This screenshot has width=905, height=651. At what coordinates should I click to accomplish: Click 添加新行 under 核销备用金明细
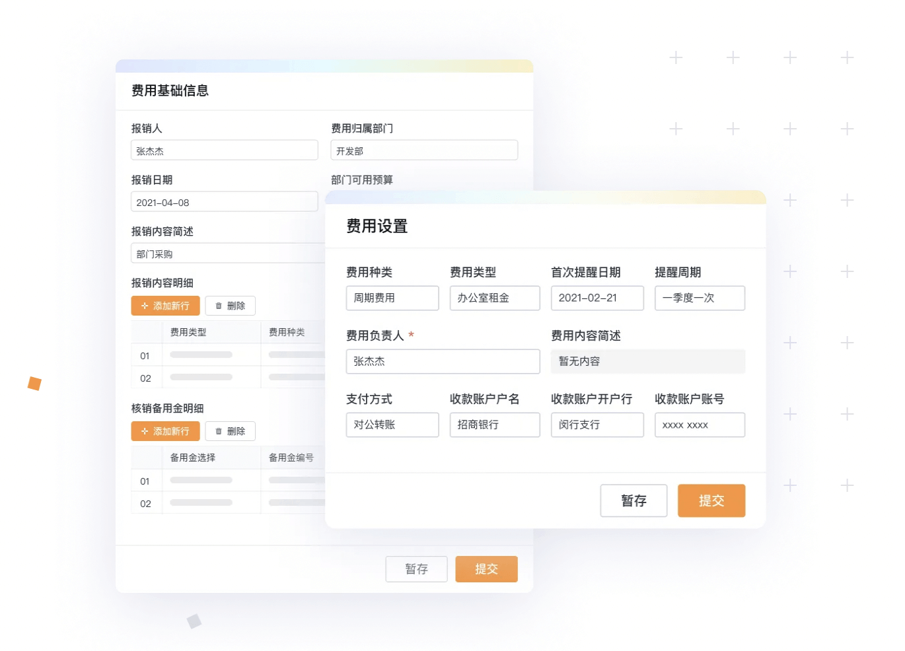(x=165, y=431)
